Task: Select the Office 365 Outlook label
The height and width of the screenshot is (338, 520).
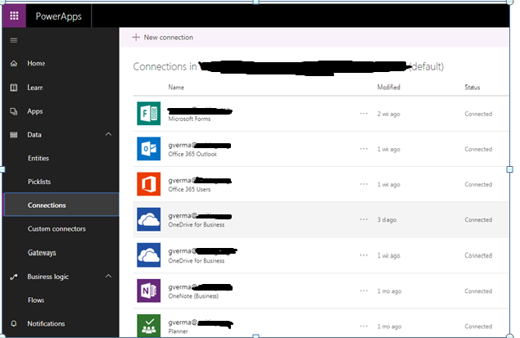Action: [192, 154]
